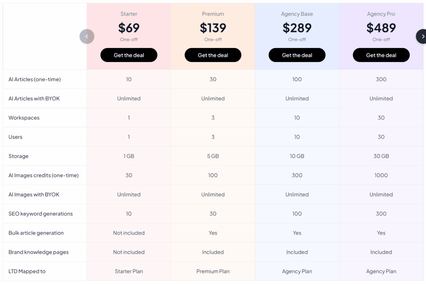Get the deal for Agency Pro
The width and height of the screenshot is (426, 284).
point(381,55)
